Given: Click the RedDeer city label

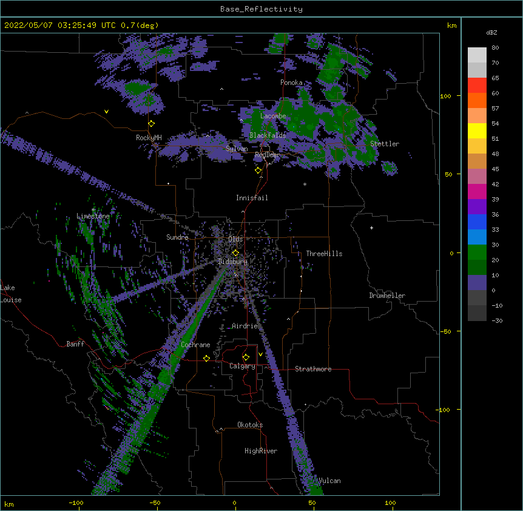Looking at the screenshot, I should (267, 155).
